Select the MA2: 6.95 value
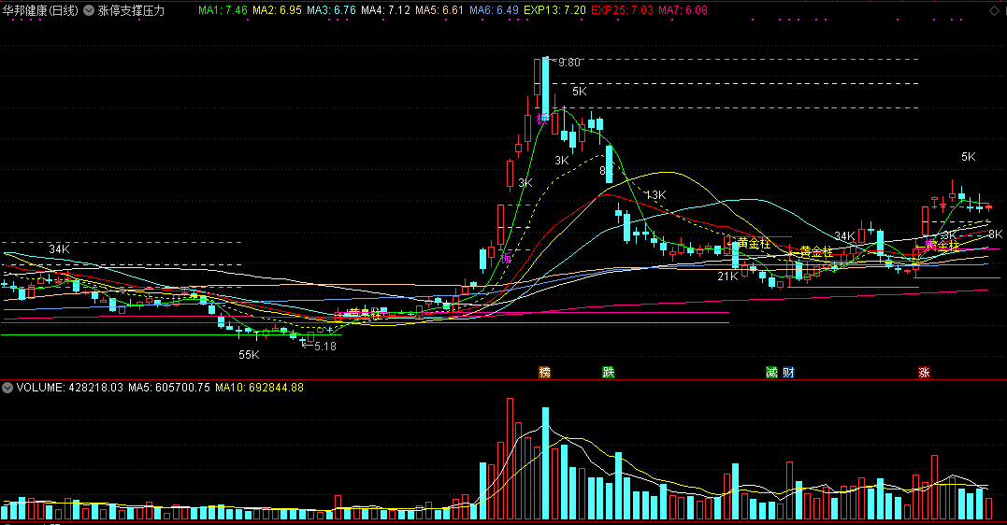1007x525 pixels. point(277,10)
